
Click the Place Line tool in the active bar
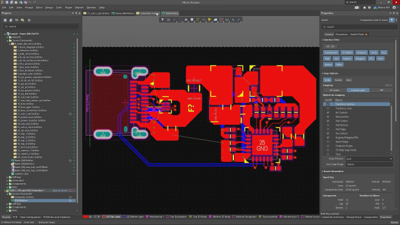239,20
